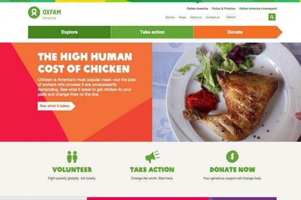Image resolution: width=301 pixels, height=200 pixels.
Task: Click the megaphone Take Action icon
Action: (152, 157)
